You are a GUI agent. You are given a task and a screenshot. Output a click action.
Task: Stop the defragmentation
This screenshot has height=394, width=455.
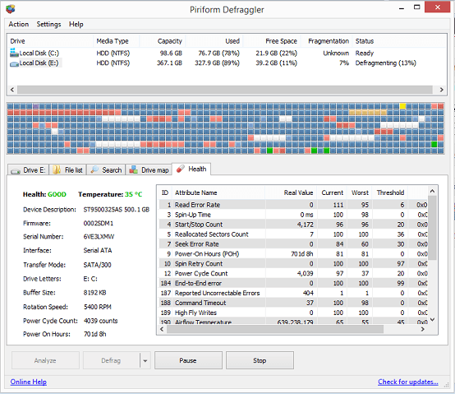[x=260, y=360]
